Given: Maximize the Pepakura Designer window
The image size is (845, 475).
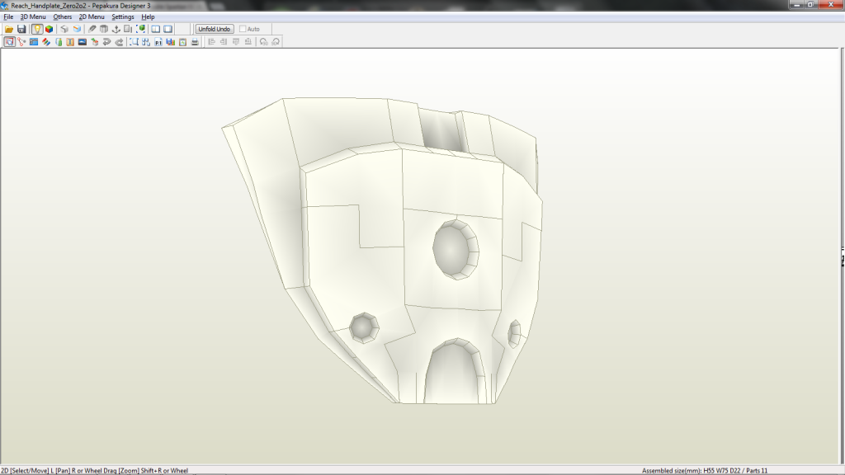Looking at the screenshot, I should [810, 5].
